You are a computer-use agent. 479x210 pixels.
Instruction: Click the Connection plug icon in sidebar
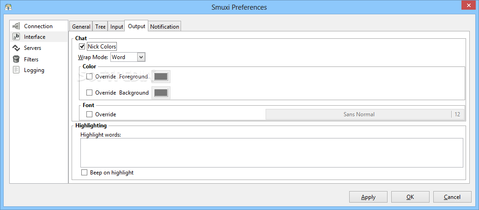(16, 26)
